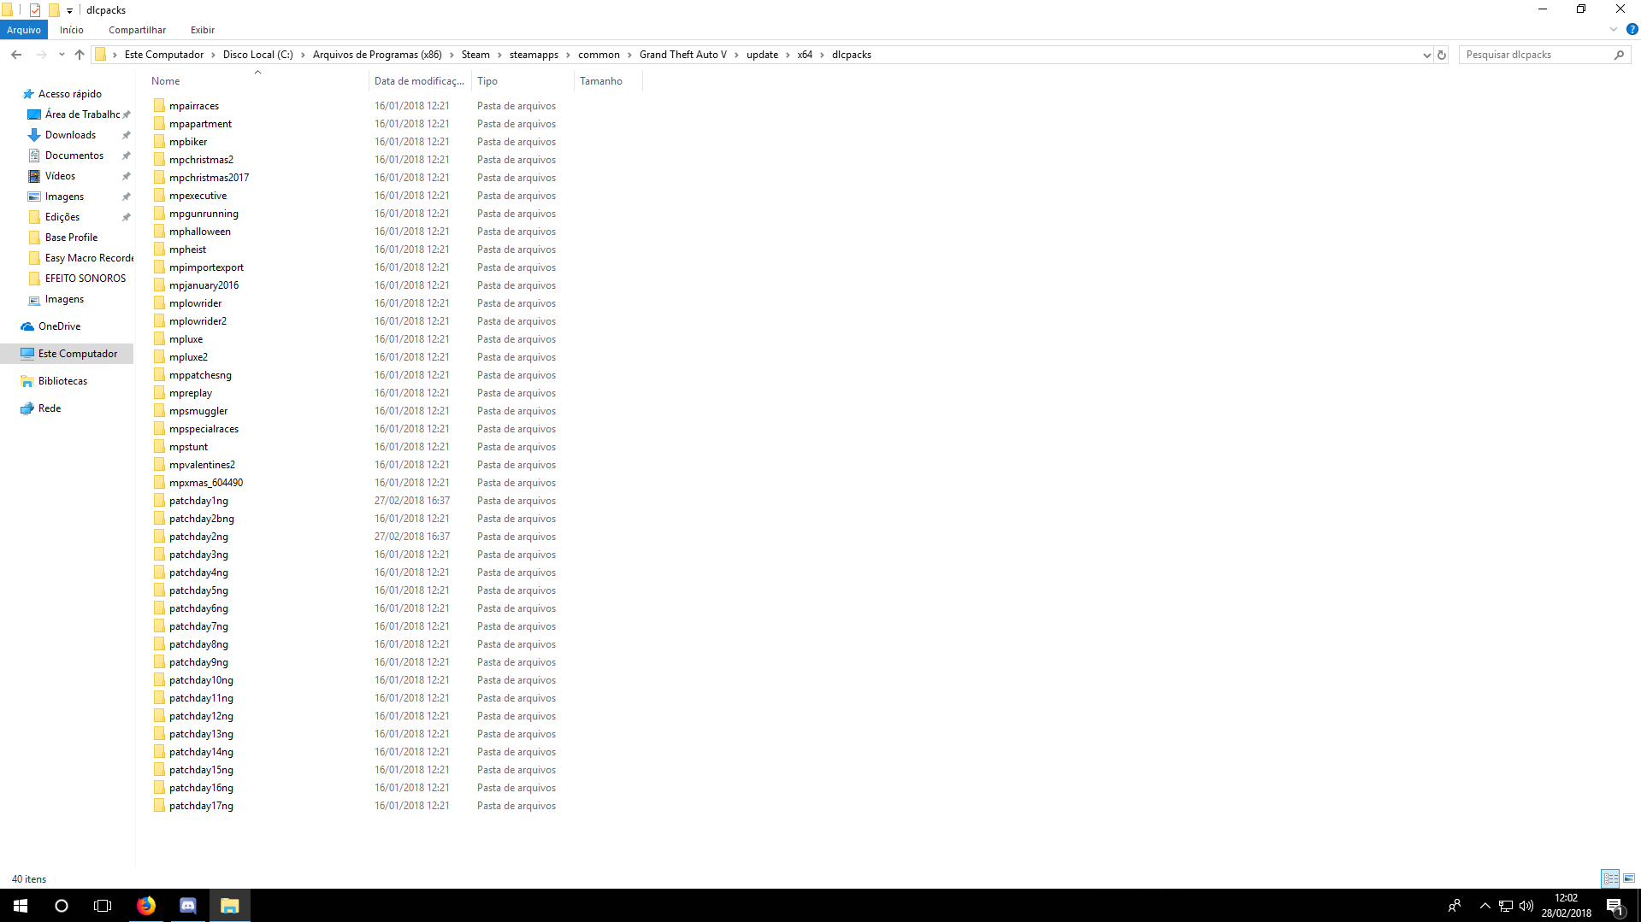1641x922 pixels.
Task: Click Steam in the breadcrumb path
Action: pos(475,55)
